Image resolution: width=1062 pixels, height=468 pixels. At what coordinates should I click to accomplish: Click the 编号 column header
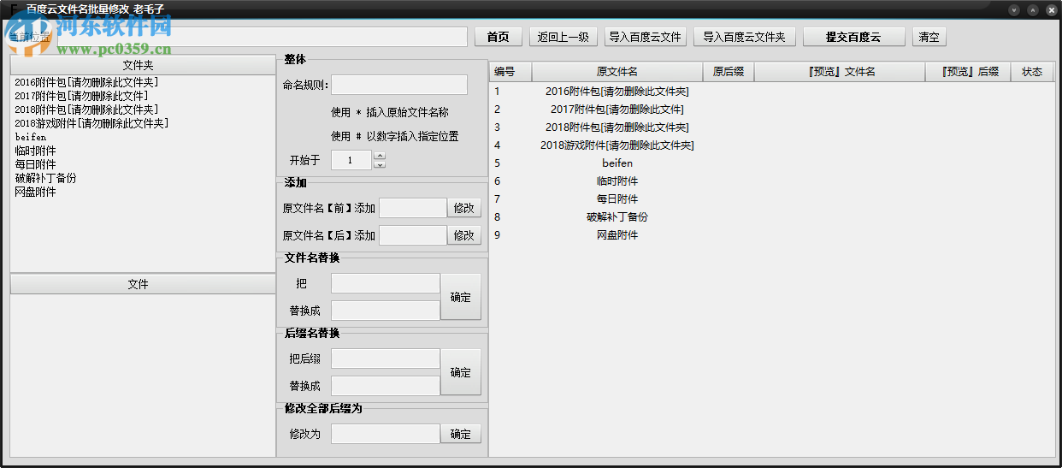pos(510,72)
